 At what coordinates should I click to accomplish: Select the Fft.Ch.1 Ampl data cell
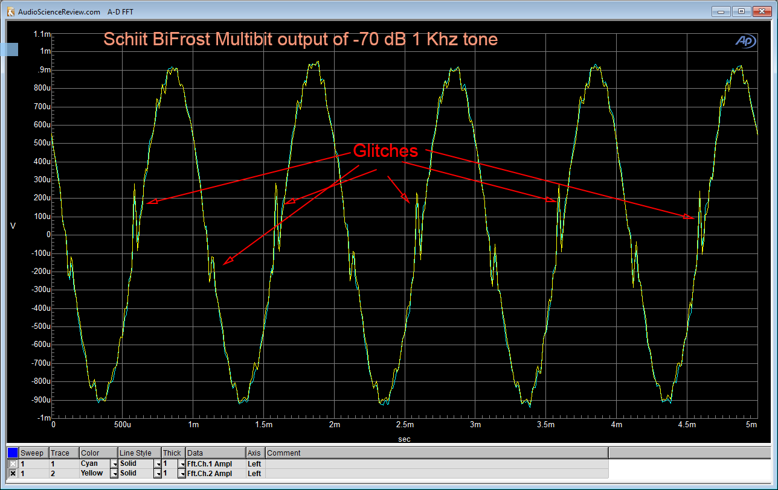tap(216, 463)
